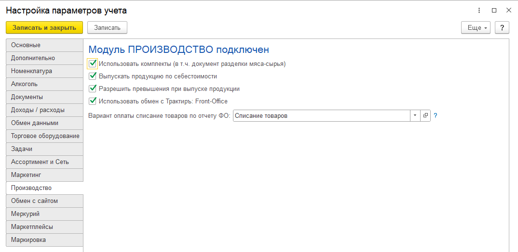
Task: Toggle Использовать комплекты checkbox
Action: pyautogui.click(x=93, y=63)
